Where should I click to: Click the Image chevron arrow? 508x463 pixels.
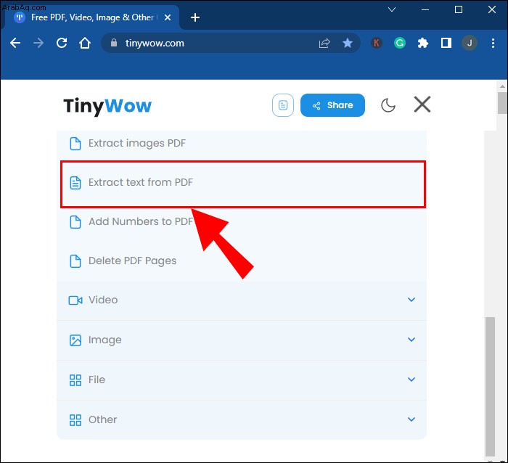(x=411, y=340)
